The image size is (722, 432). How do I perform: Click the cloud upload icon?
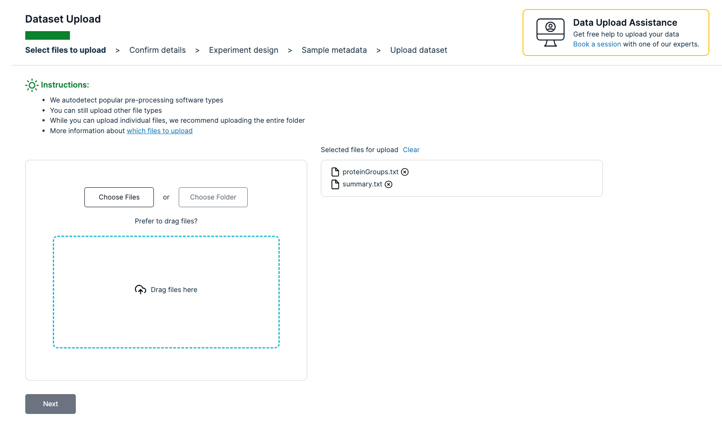(140, 290)
